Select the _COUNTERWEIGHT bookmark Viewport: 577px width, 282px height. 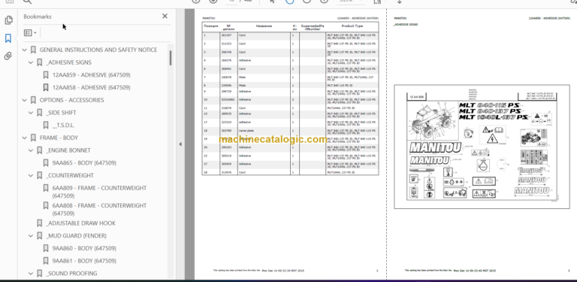pos(70,175)
